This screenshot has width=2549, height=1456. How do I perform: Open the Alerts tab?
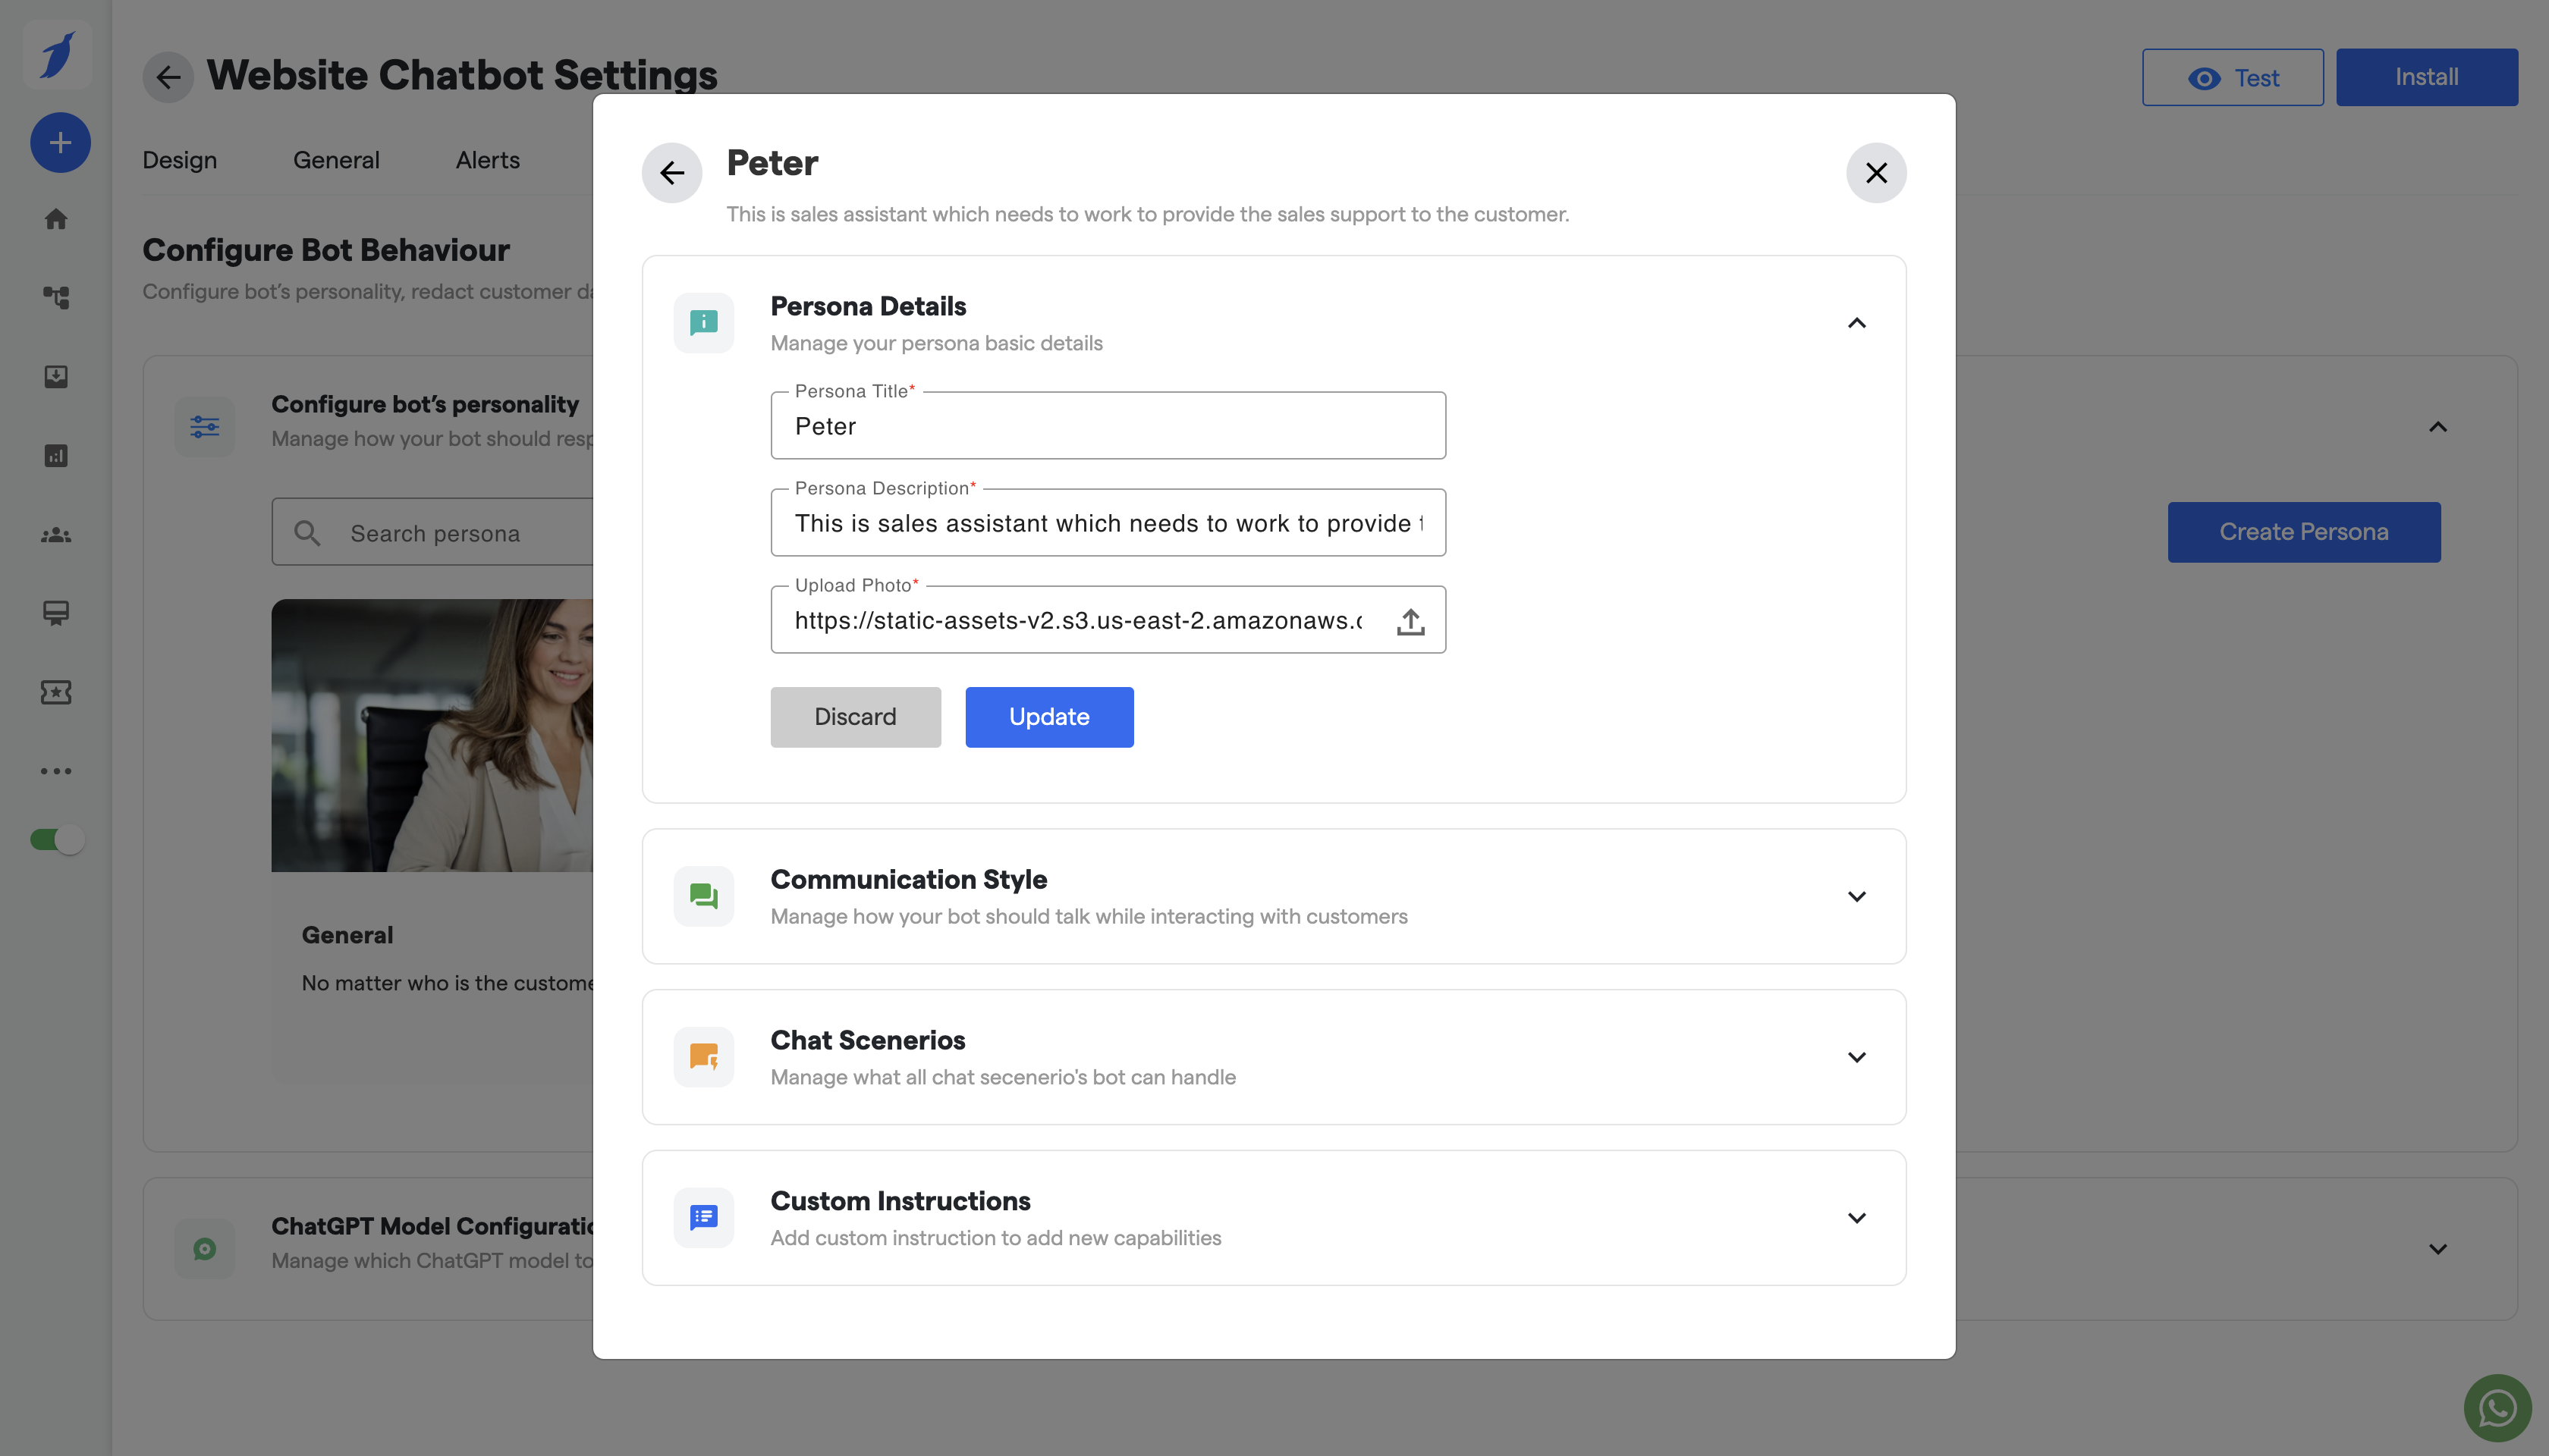click(487, 160)
